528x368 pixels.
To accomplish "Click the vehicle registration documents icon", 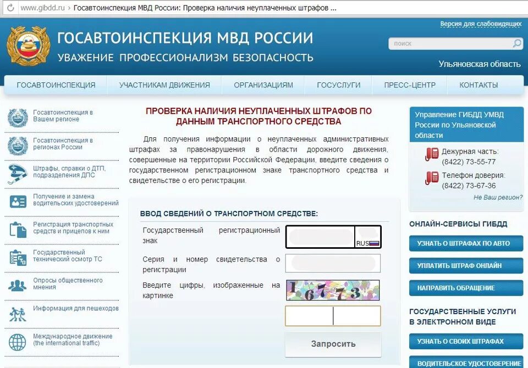I will pos(18,230).
